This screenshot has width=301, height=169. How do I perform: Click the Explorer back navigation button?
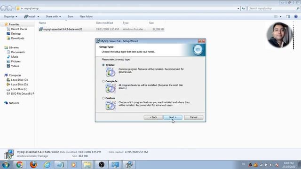coord(3,8)
